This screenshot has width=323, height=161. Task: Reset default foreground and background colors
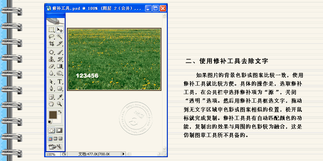(50, 122)
